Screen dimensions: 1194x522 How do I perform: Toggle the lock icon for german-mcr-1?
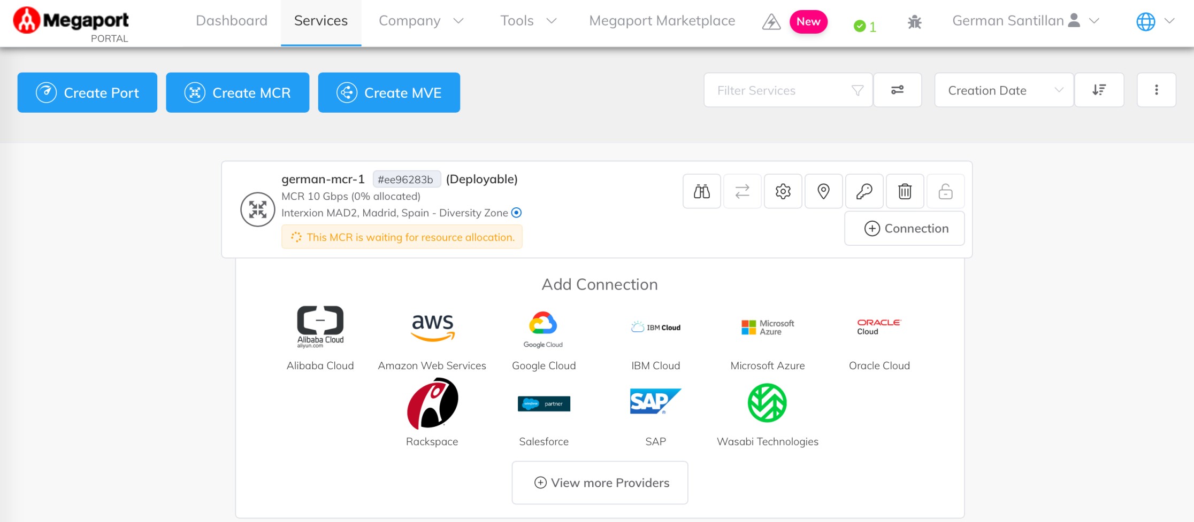pos(946,191)
